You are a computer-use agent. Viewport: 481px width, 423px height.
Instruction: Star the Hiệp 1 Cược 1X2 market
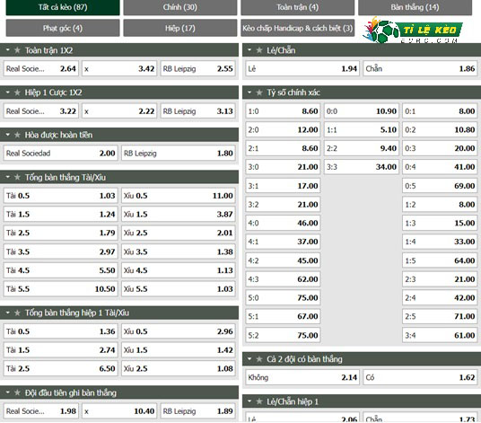[17, 93]
